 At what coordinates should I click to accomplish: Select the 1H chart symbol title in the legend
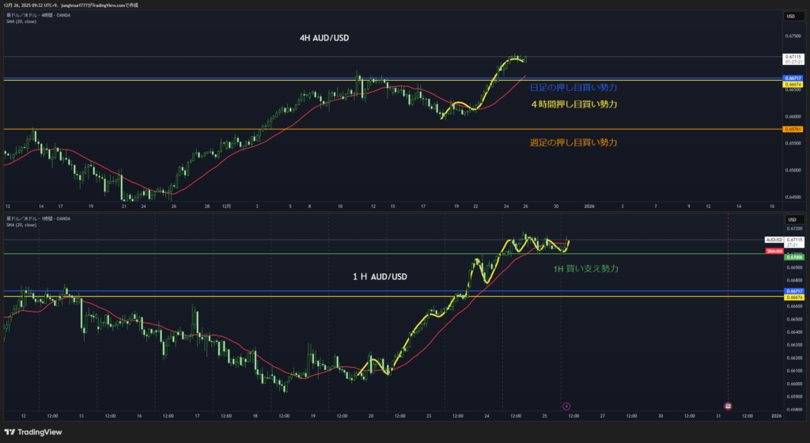[x=40, y=218]
